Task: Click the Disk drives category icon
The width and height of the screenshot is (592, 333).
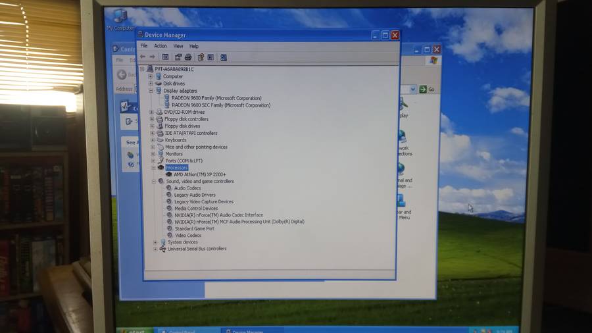Action: (159, 84)
